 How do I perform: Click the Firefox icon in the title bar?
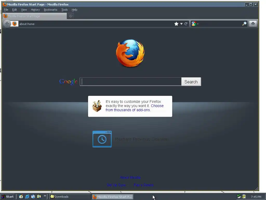tap(5, 4)
